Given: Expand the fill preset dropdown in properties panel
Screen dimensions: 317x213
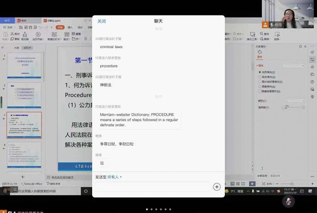Looking at the screenshot, I should [294, 65].
